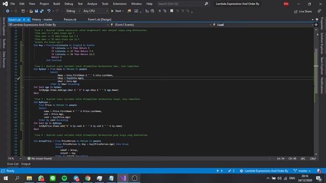The height and width of the screenshot is (183, 326).
Task: Click the feedback icon at top right
Action: click(319, 11)
